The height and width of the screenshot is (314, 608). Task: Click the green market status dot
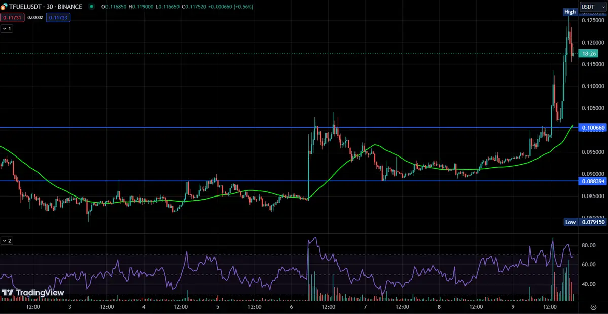pos(91,7)
